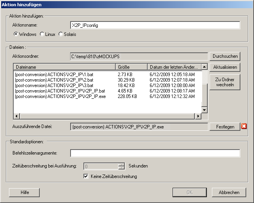Click the Abbrechen button
254x203 pixels.
click(x=229, y=192)
